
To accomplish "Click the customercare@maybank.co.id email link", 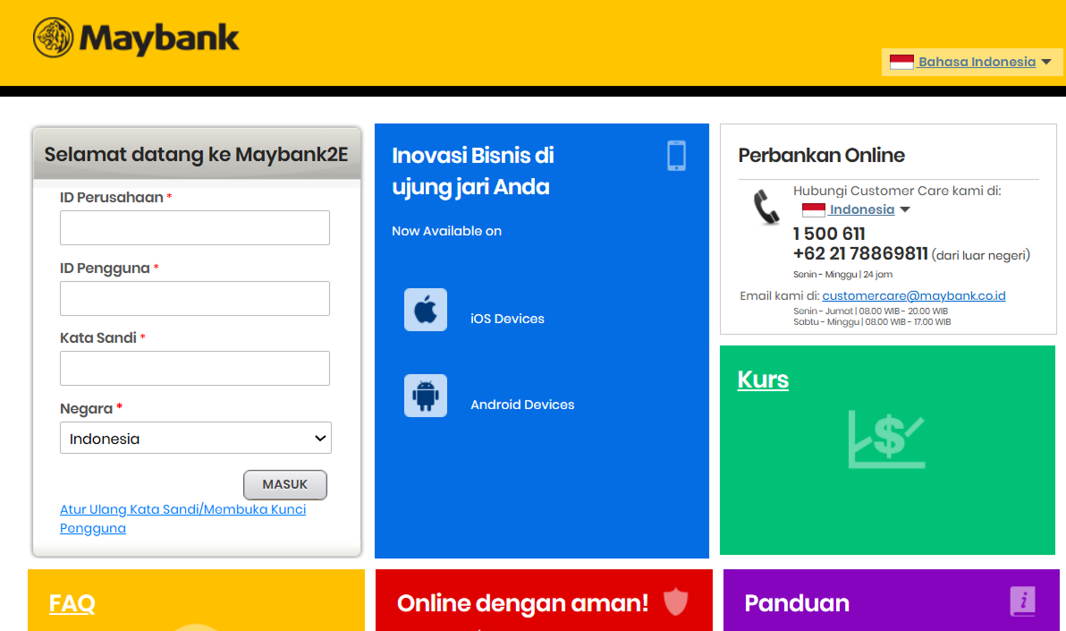I will click(x=914, y=295).
